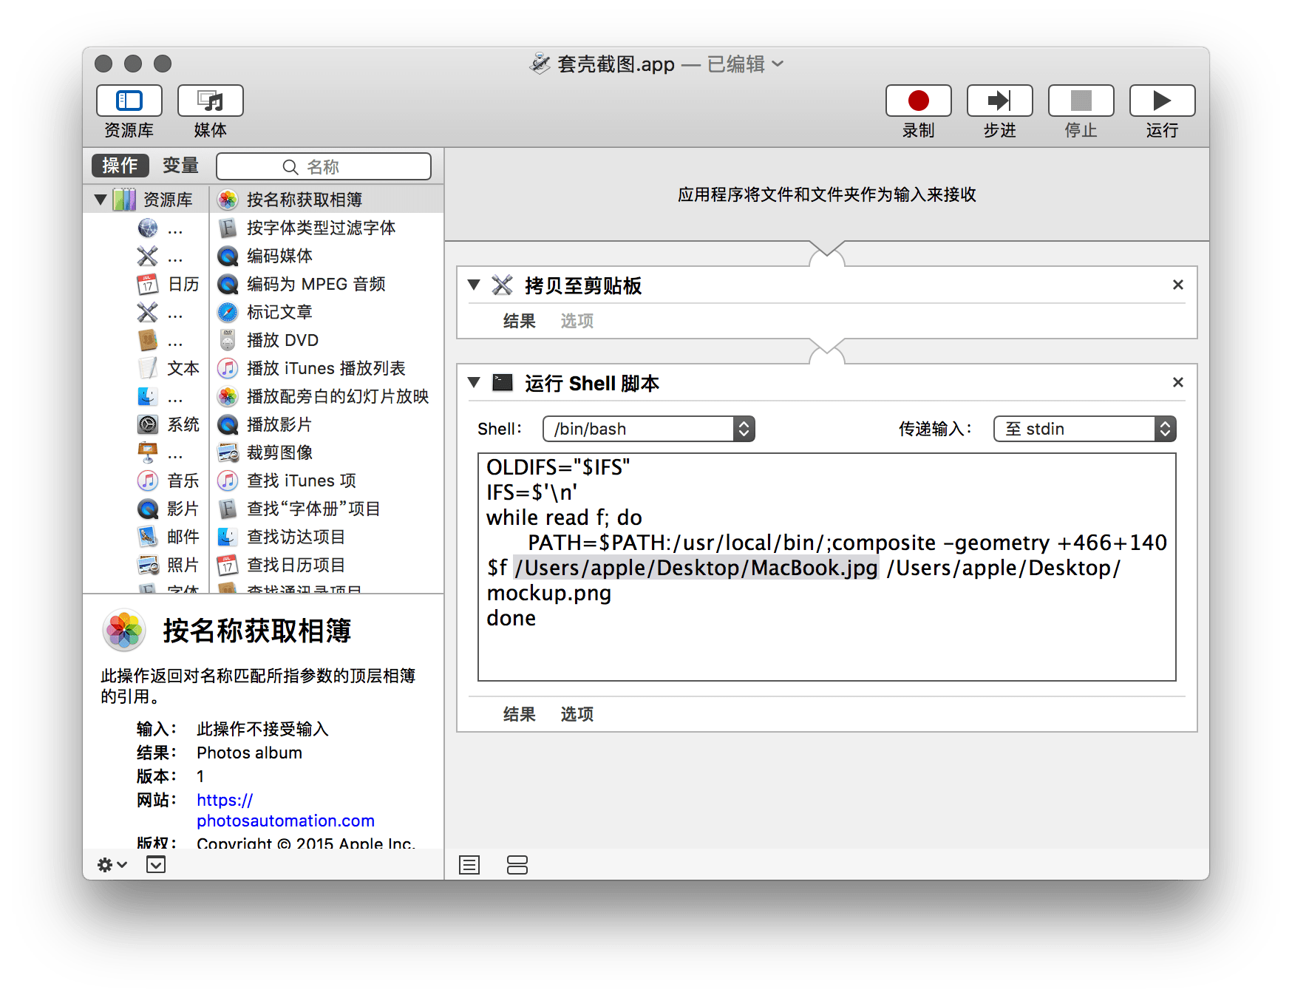Click the 录制 record button
This screenshot has width=1292, height=998.
click(918, 101)
